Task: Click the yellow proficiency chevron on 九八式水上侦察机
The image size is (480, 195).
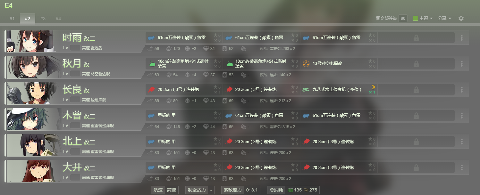Action: coord(373,87)
